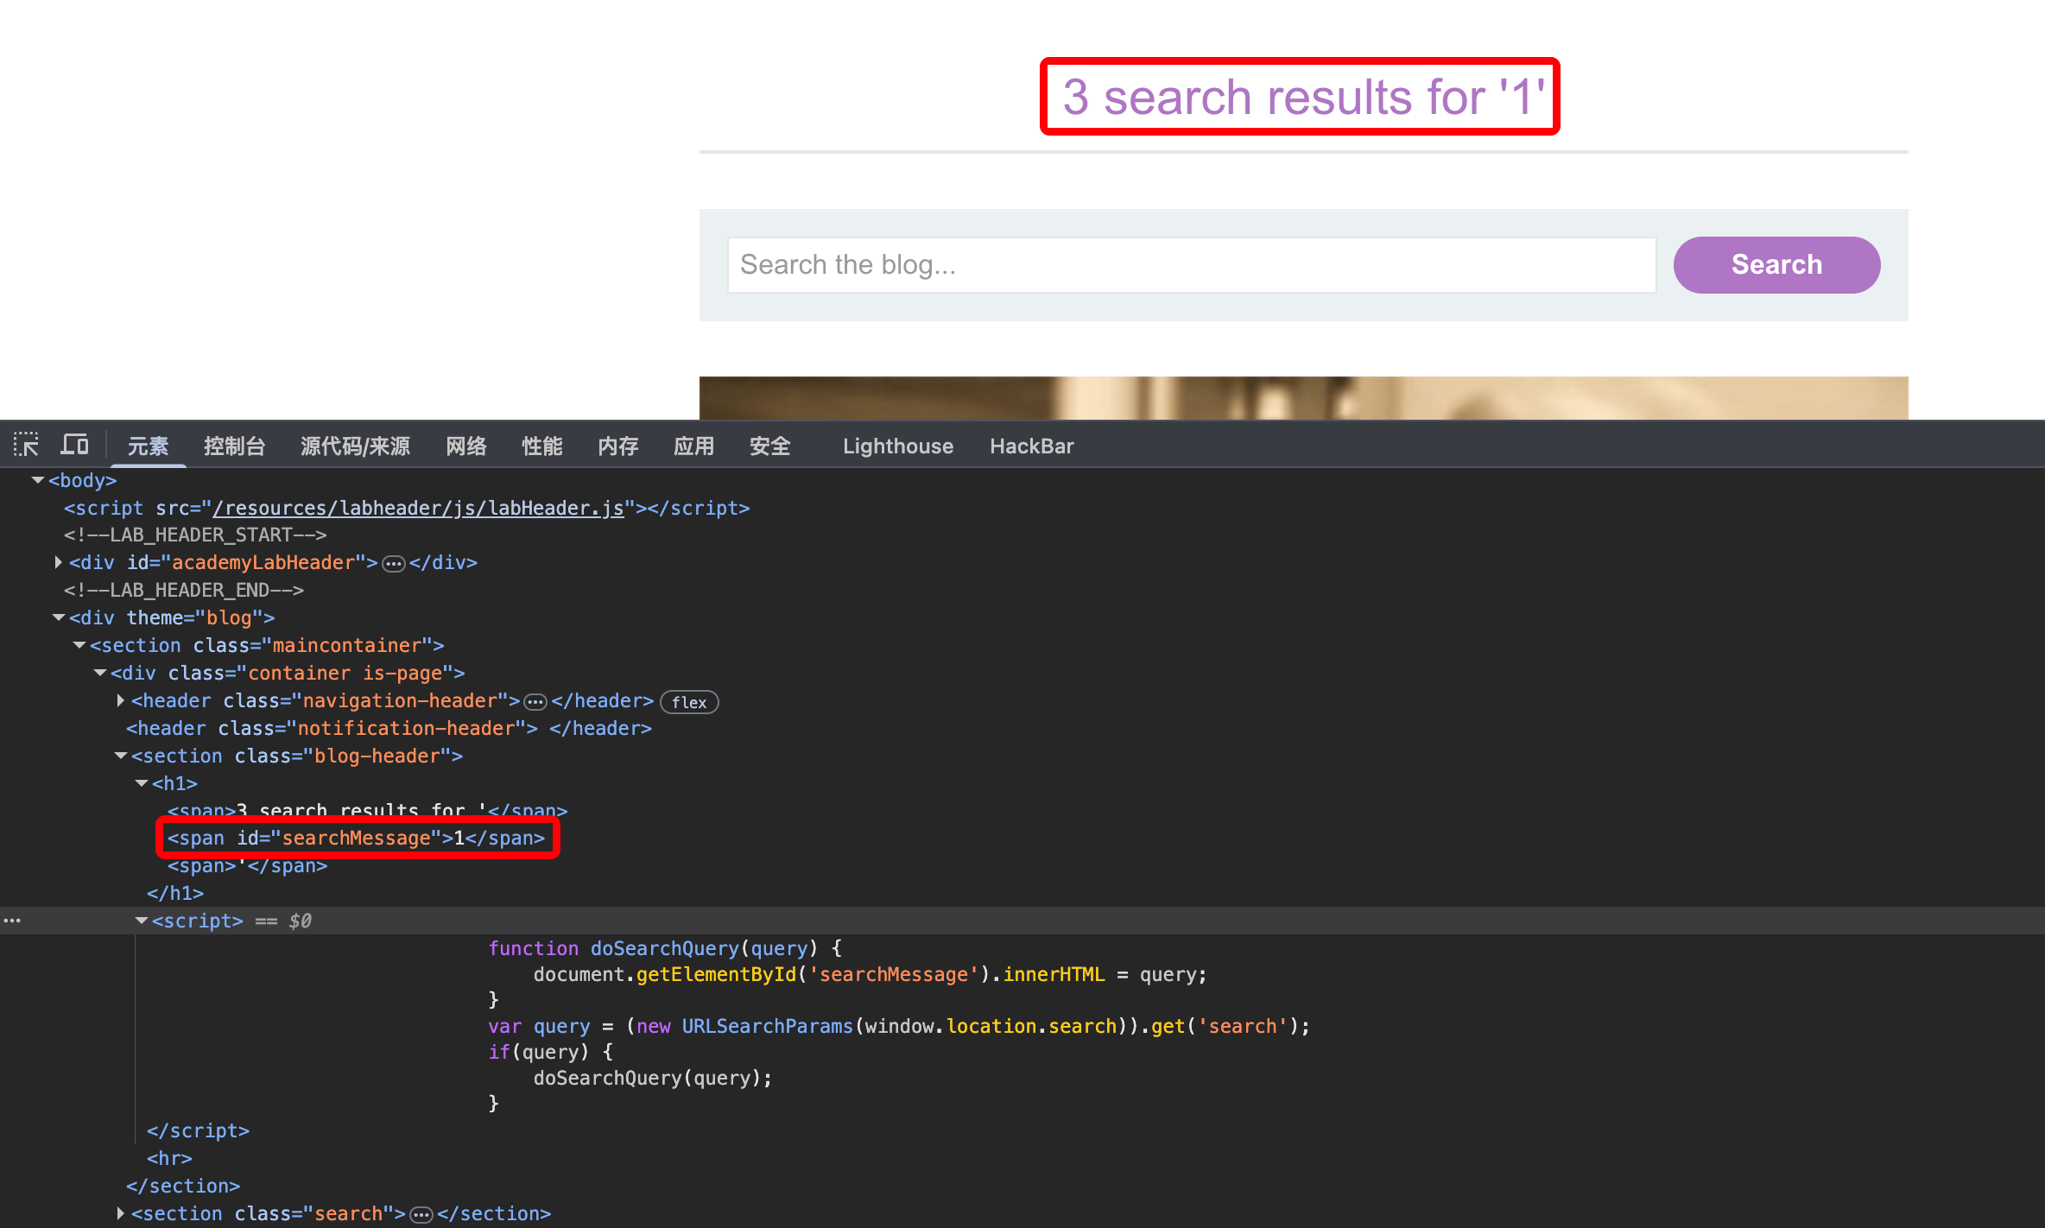Image resolution: width=2045 pixels, height=1228 pixels.
Task: Collapse the selected script node
Action: click(142, 921)
